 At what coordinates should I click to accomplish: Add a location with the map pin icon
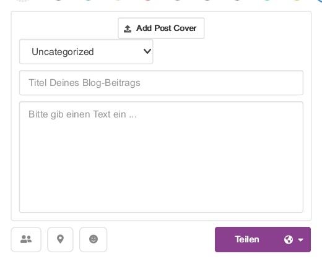tap(60, 239)
